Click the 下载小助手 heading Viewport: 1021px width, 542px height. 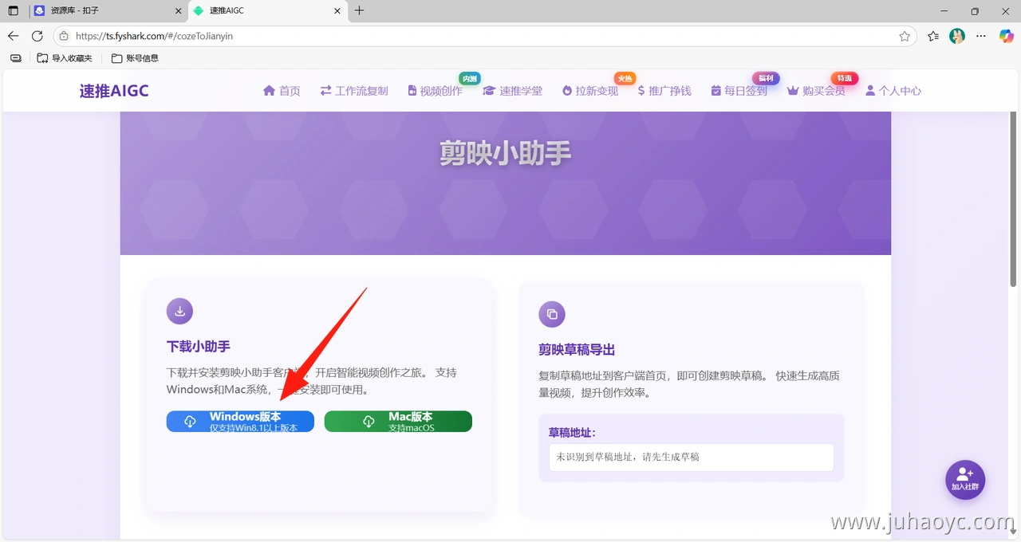tap(199, 347)
